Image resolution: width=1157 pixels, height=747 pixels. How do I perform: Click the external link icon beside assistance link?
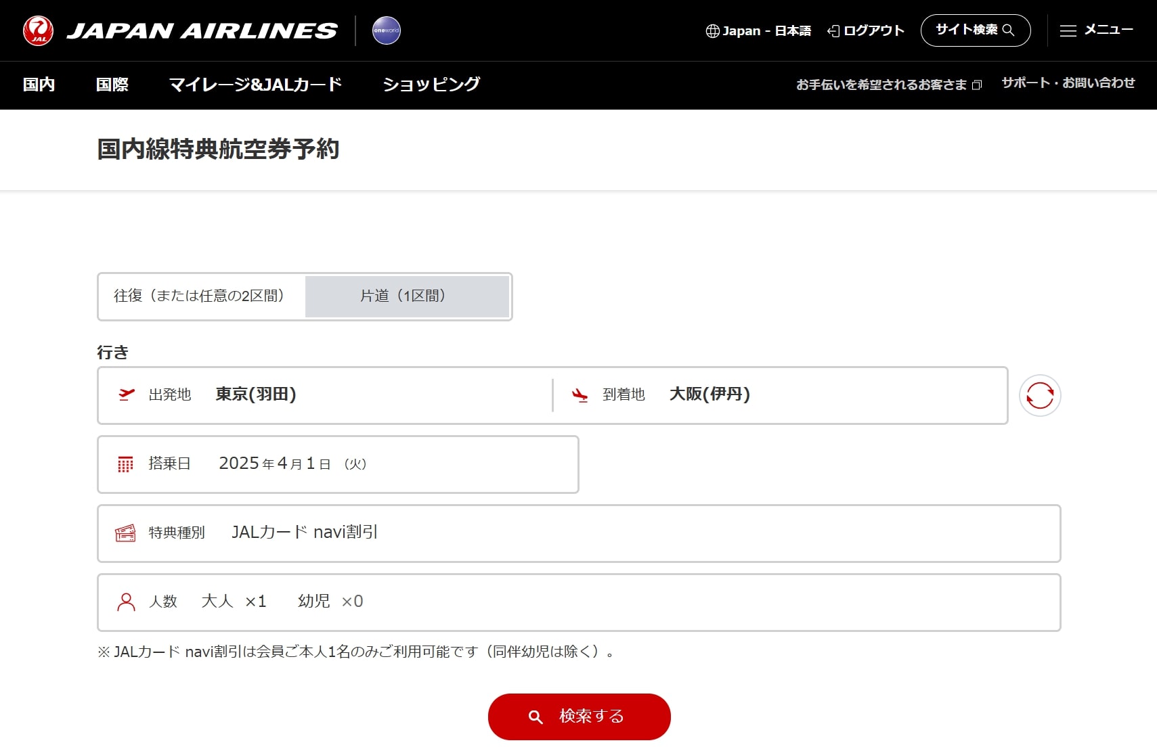977,85
